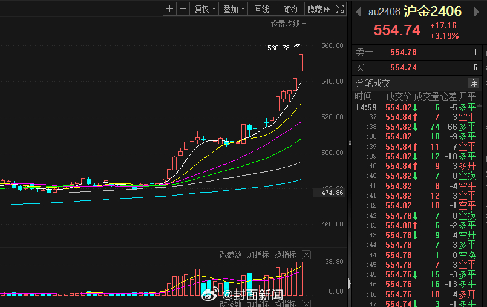
Task: Close the volume indicator panel
Action: tap(306, 255)
